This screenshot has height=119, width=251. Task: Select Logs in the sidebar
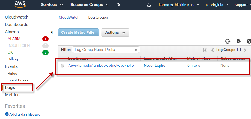click(10, 87)
